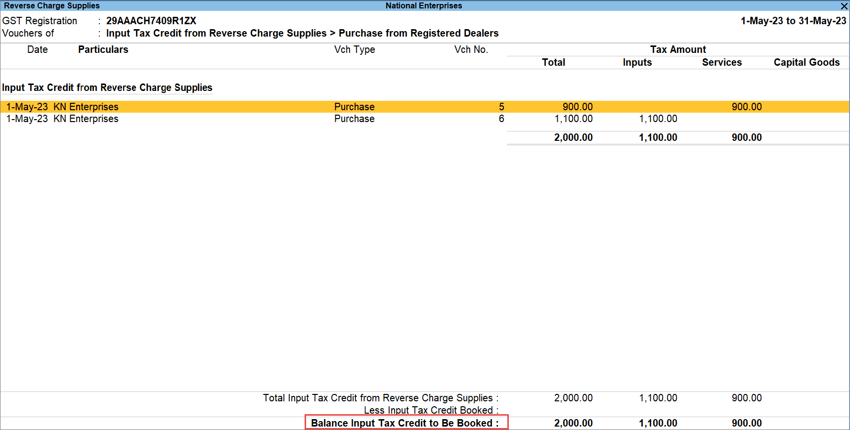The width and height of the screenshot is (850, 430).
Task: Click the Date column header
Action: tap(38, 49)
